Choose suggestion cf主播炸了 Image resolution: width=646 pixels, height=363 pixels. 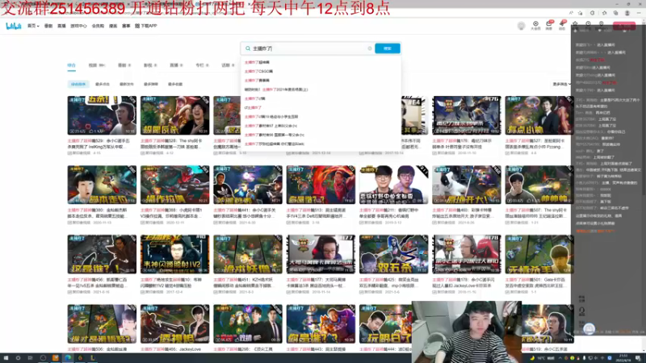pos(321,107)
